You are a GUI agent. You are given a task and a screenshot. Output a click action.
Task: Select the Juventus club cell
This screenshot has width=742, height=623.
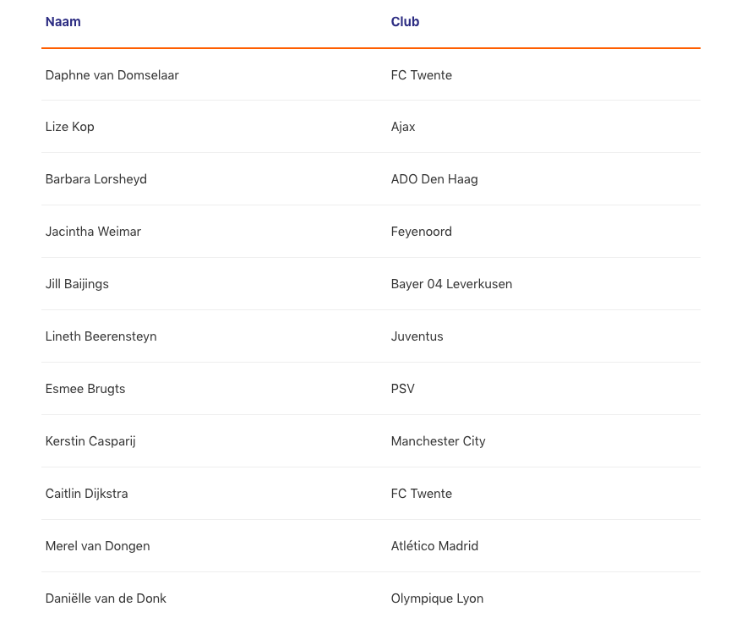tap(417, 336)
